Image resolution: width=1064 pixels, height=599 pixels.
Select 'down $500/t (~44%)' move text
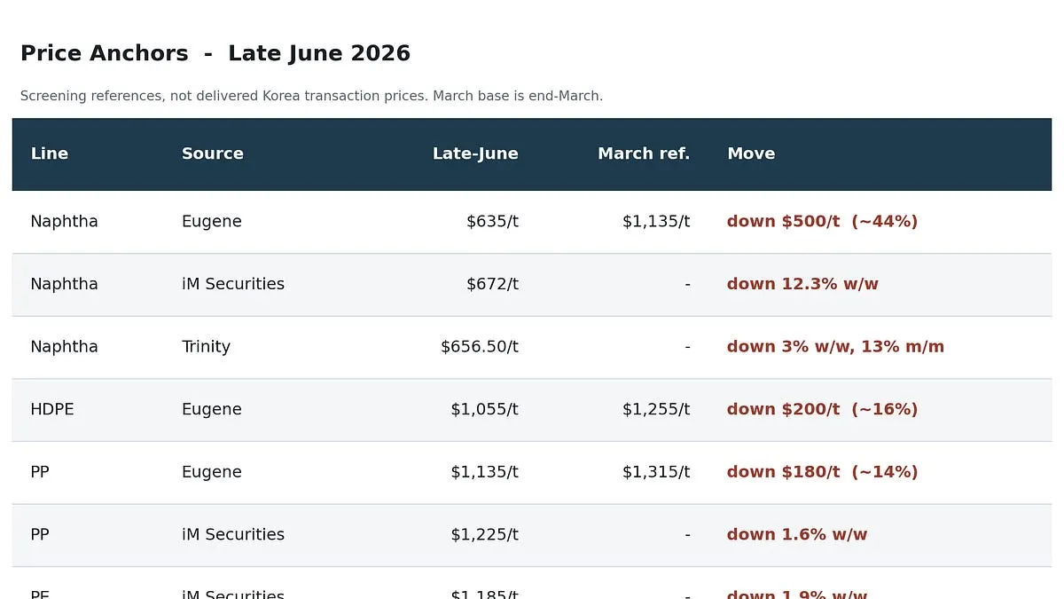(x=823, y=221)
